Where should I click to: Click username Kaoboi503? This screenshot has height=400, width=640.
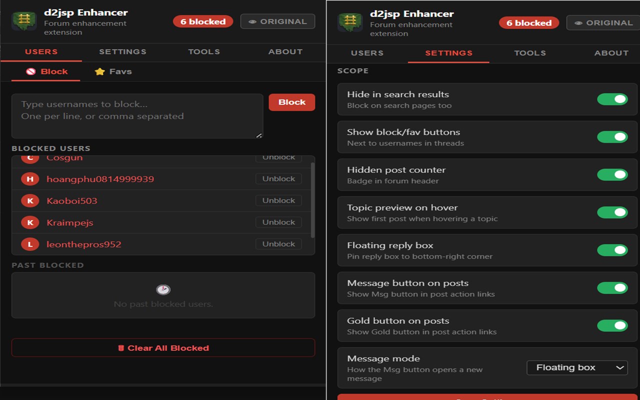pyautogui.click(x=72, y=201)
